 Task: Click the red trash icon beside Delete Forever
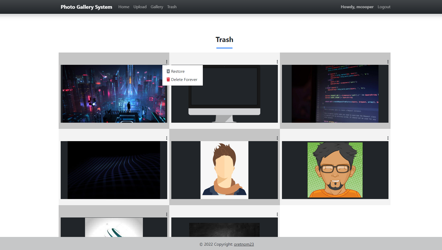pyautogui.click(x=168, y=80)
